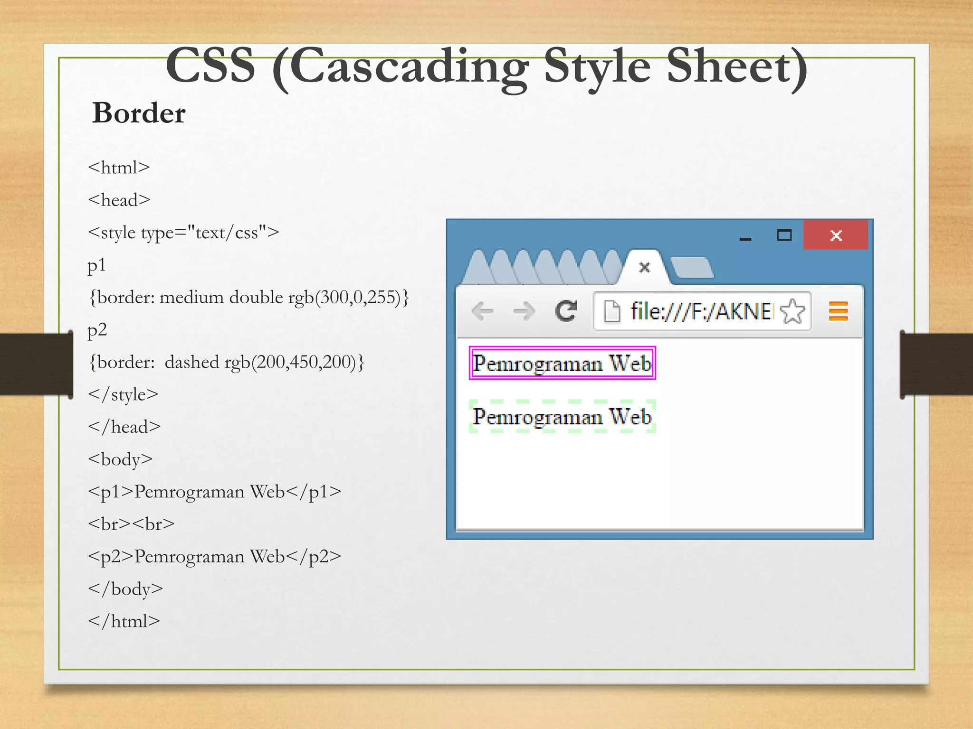973x729 pixels.
Task: Click the <br><br> code line
Action: [131, 524]
